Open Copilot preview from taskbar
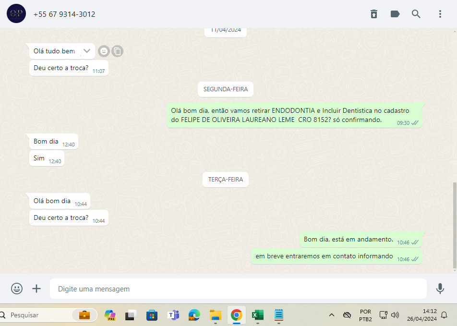The image size is (457, 326). click(110, 315)
